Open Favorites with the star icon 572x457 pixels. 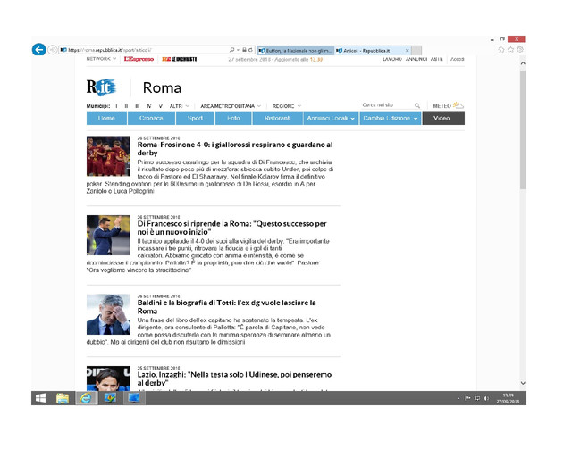510,50
